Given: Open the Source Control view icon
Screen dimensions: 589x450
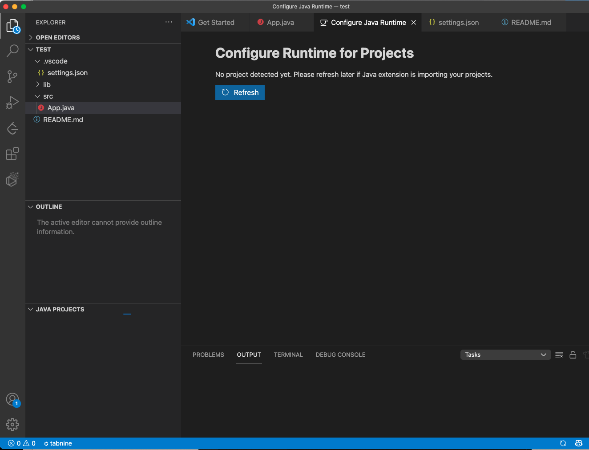Looking at the screenshot, I should pos(12,76).
